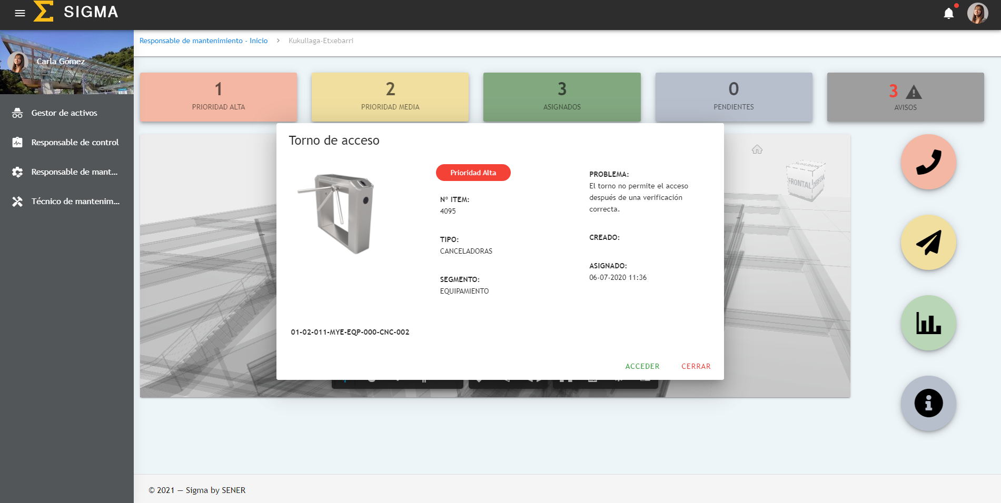Click the yellow paper plane send button

click(x=928, y=243)
